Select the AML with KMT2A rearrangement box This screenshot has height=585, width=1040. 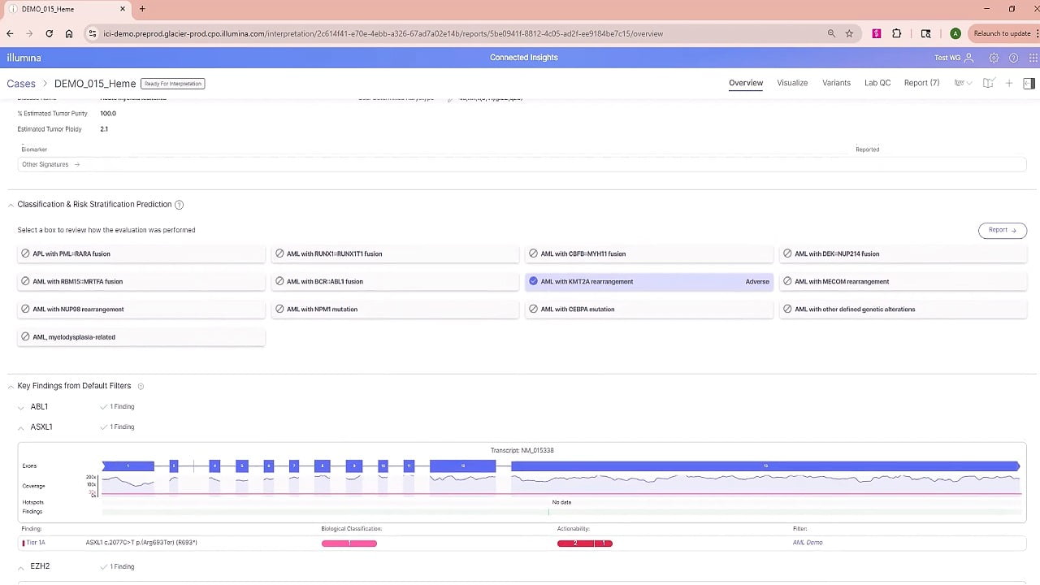(648, 282)
